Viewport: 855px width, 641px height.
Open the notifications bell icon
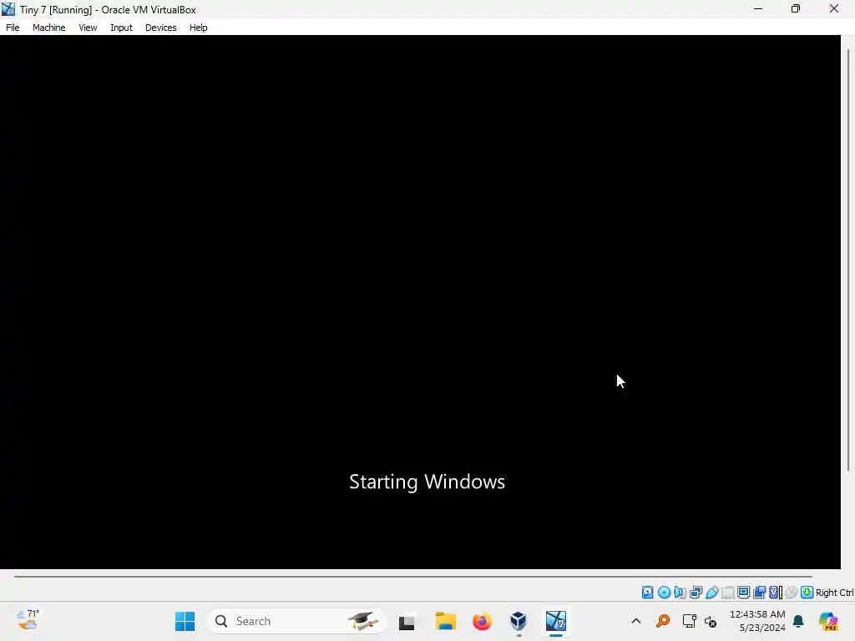[x=798, y=621]
